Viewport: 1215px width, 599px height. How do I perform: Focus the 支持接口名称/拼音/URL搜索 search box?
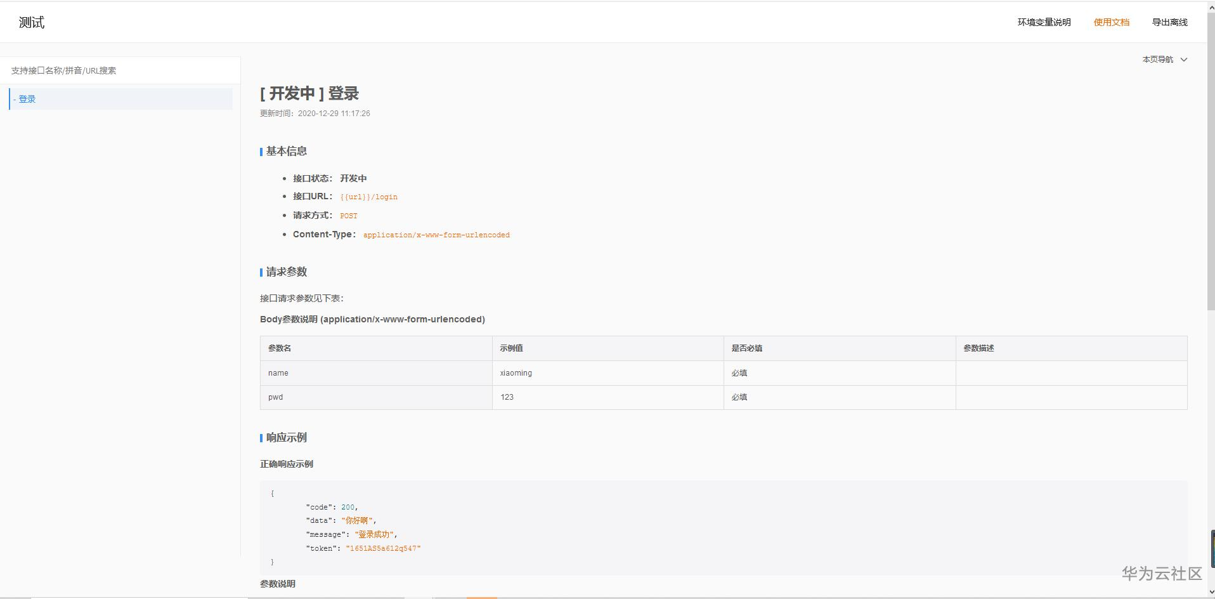tap(120, 70)
